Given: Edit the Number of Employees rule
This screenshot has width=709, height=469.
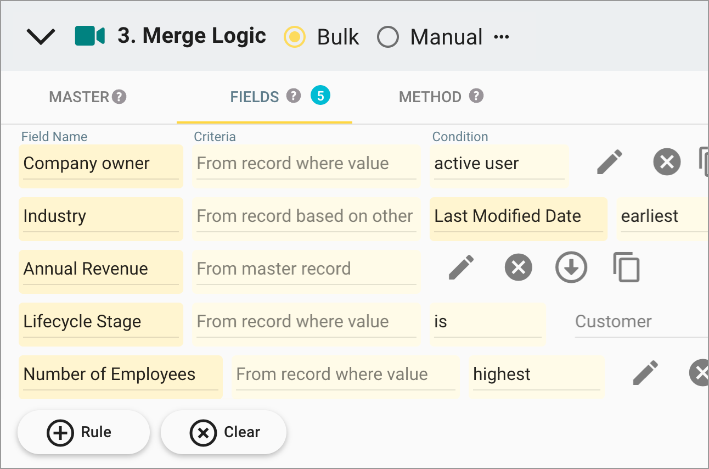Looking at the screenshot, I should point(645,373).
